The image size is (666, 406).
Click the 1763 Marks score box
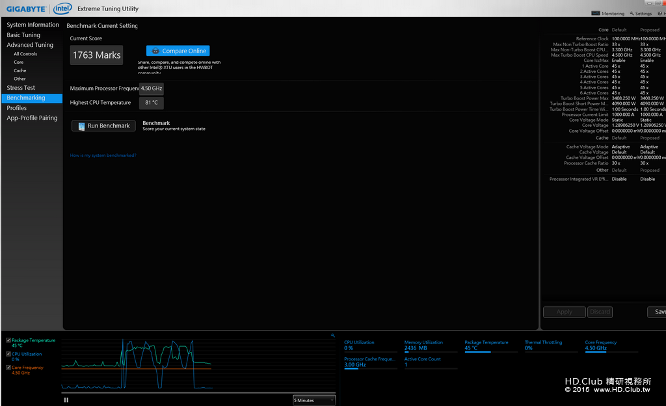[x=96, y=55]
